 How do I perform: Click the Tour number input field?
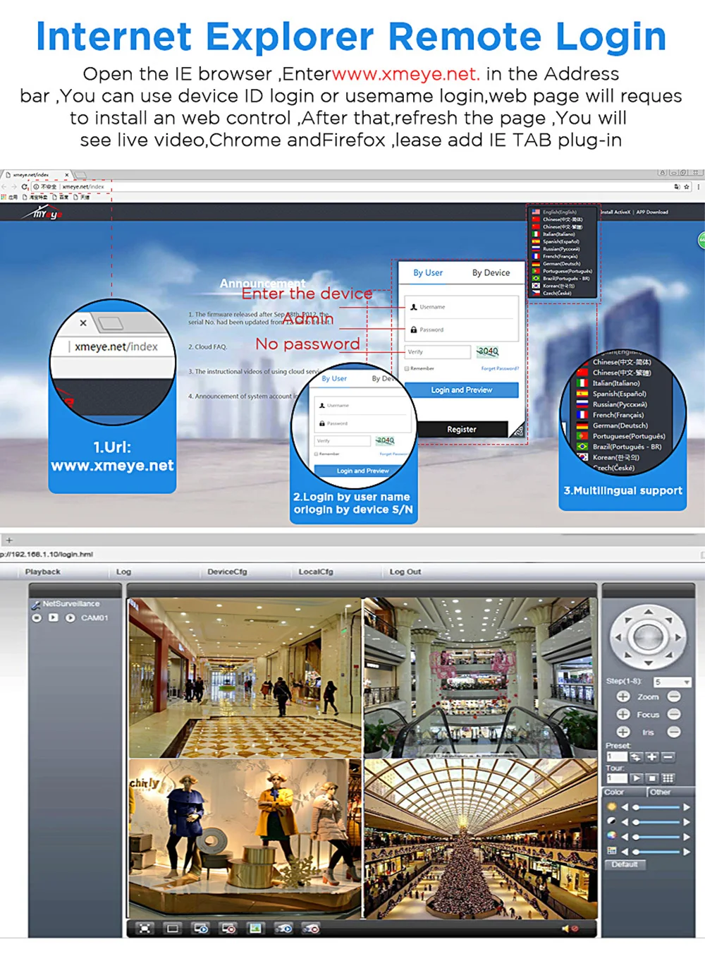click(616, 778)
